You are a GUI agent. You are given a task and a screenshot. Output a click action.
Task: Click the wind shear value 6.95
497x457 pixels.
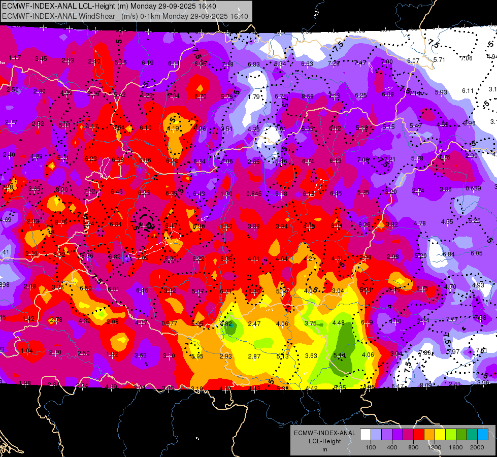tap(201, 64)
